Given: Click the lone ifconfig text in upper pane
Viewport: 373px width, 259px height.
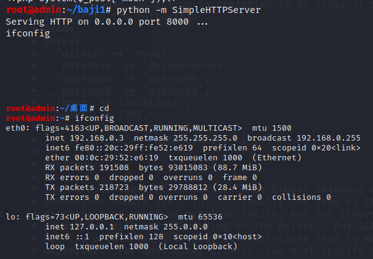Looking at the screenshot, I should click(x=28, y=33).
